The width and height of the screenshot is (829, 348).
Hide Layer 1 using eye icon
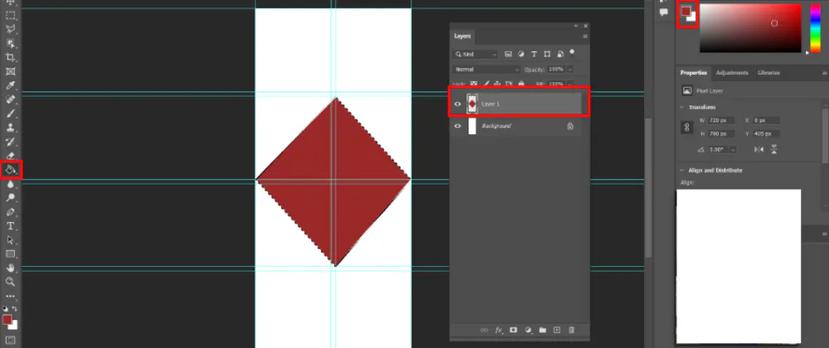(458, 104)
